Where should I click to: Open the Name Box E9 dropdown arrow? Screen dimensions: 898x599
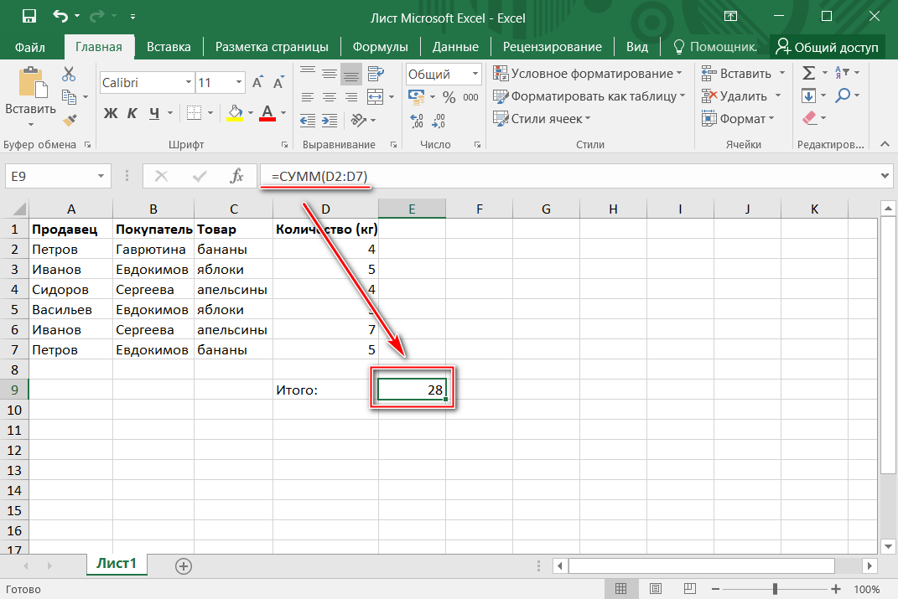[101, 176]
